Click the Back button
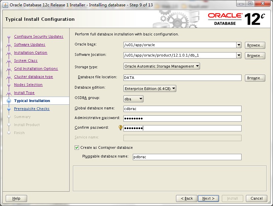Viewport: 273px width, 206px height. pyautogui.click(x=187, y=198)
